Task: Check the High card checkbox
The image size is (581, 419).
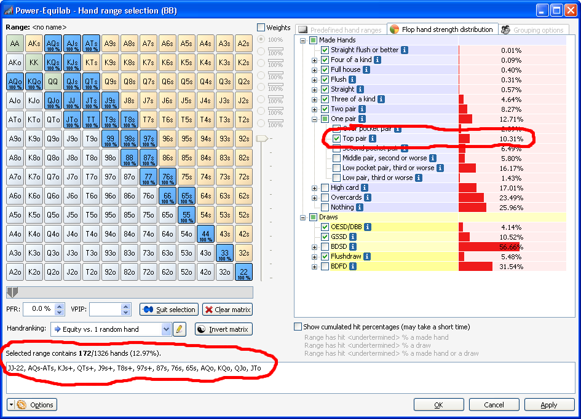Action: click(325, 187)
